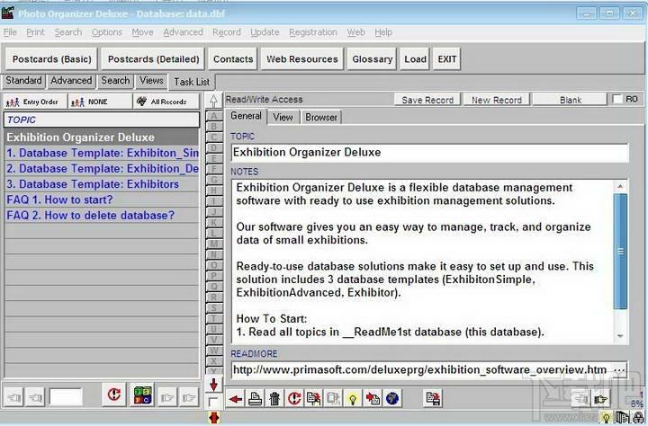The width and height of the screenshot is (648, 426).
Task: Click the Load button
Action: tap(415, 59)
